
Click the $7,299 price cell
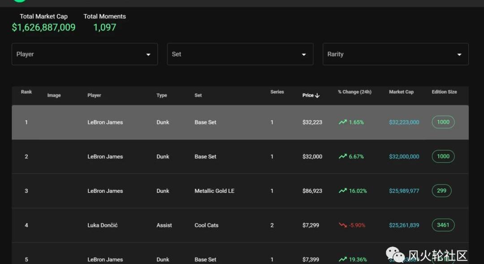(311, 225)
